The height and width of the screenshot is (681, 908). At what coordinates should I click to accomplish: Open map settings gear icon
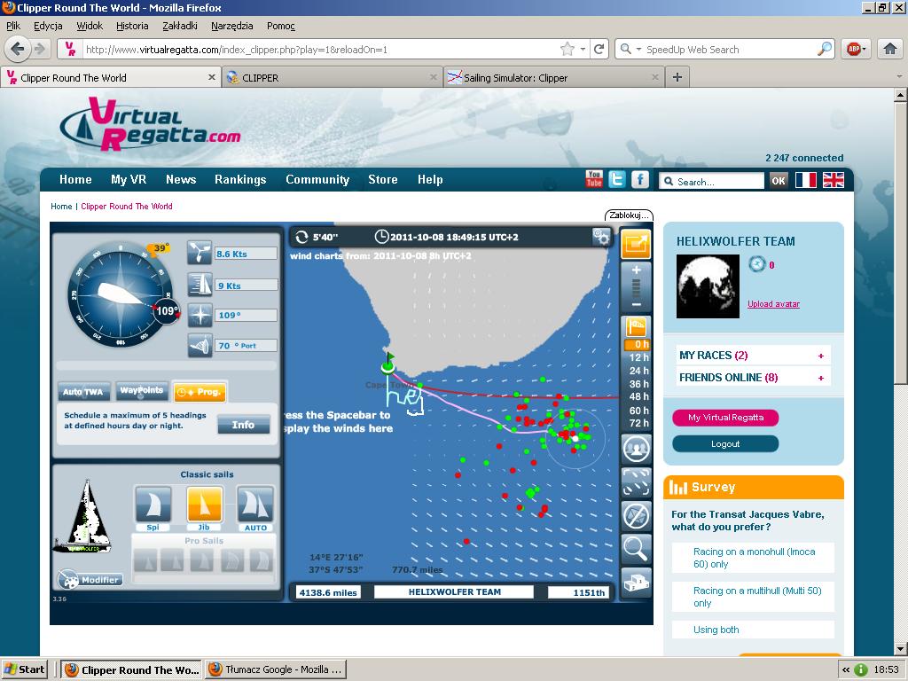[x=601, y=237]
